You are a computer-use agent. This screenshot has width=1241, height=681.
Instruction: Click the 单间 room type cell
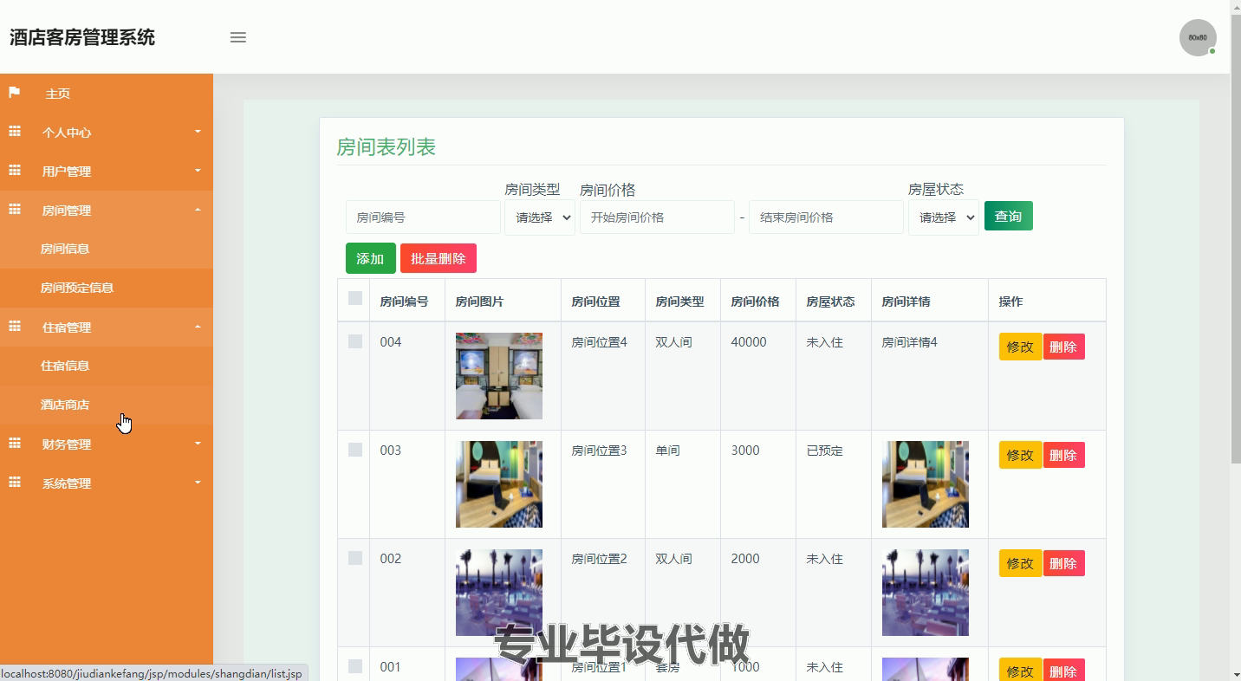click(x=667, y=451)
